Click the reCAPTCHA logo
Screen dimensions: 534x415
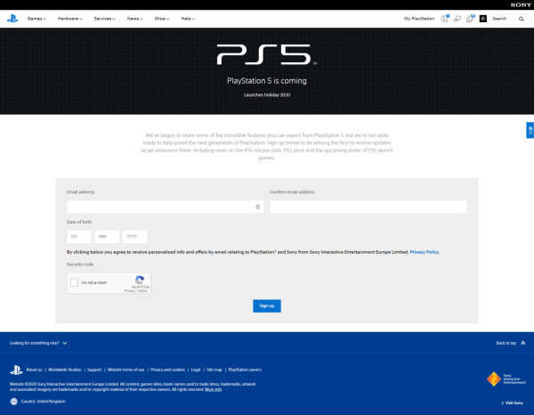pyautogui.click(x=140, y=280)
